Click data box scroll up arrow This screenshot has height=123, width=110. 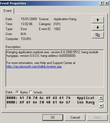[101, 98]
